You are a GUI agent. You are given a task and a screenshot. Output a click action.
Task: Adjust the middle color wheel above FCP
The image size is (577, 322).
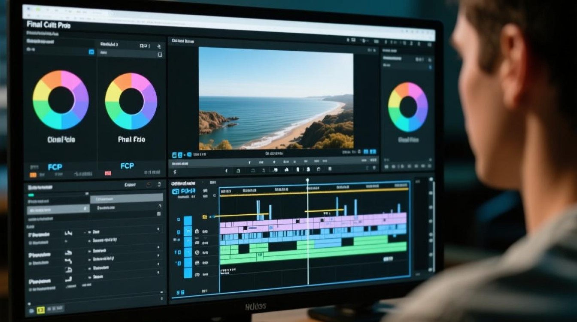[x=131, y=101]
